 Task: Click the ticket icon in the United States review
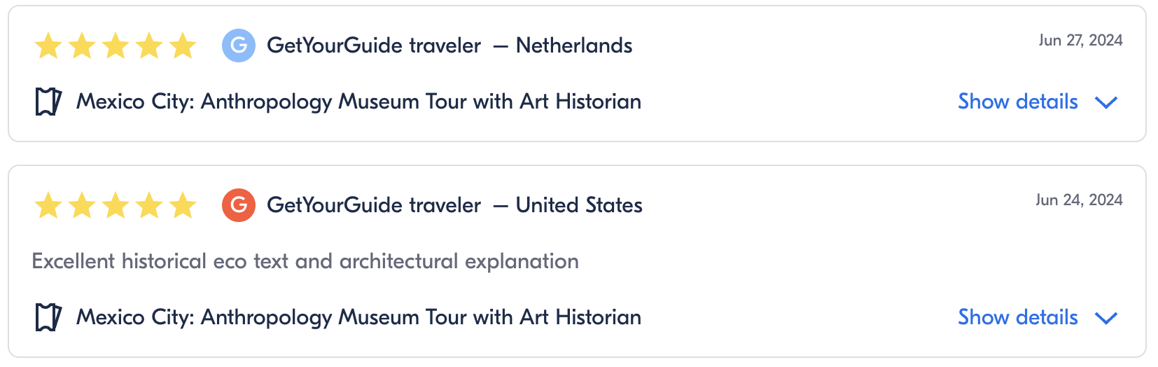[x=48, y=318]
